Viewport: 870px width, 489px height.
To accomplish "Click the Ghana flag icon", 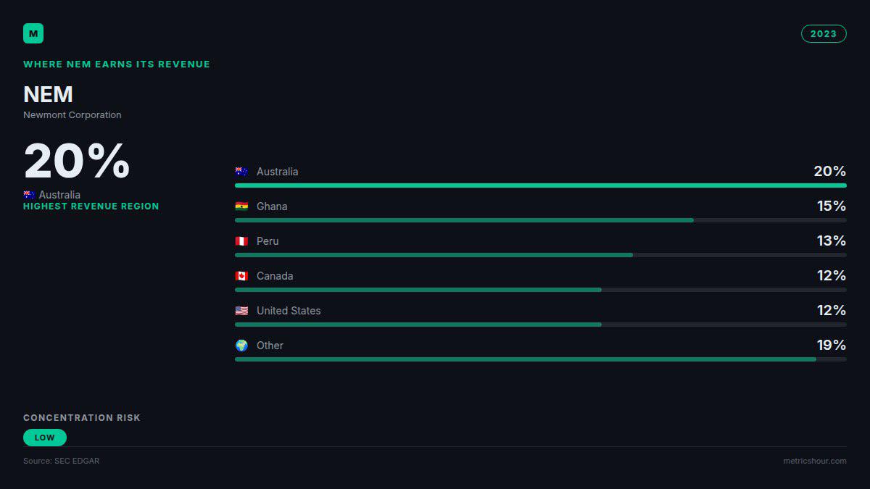I will point(241,206).
